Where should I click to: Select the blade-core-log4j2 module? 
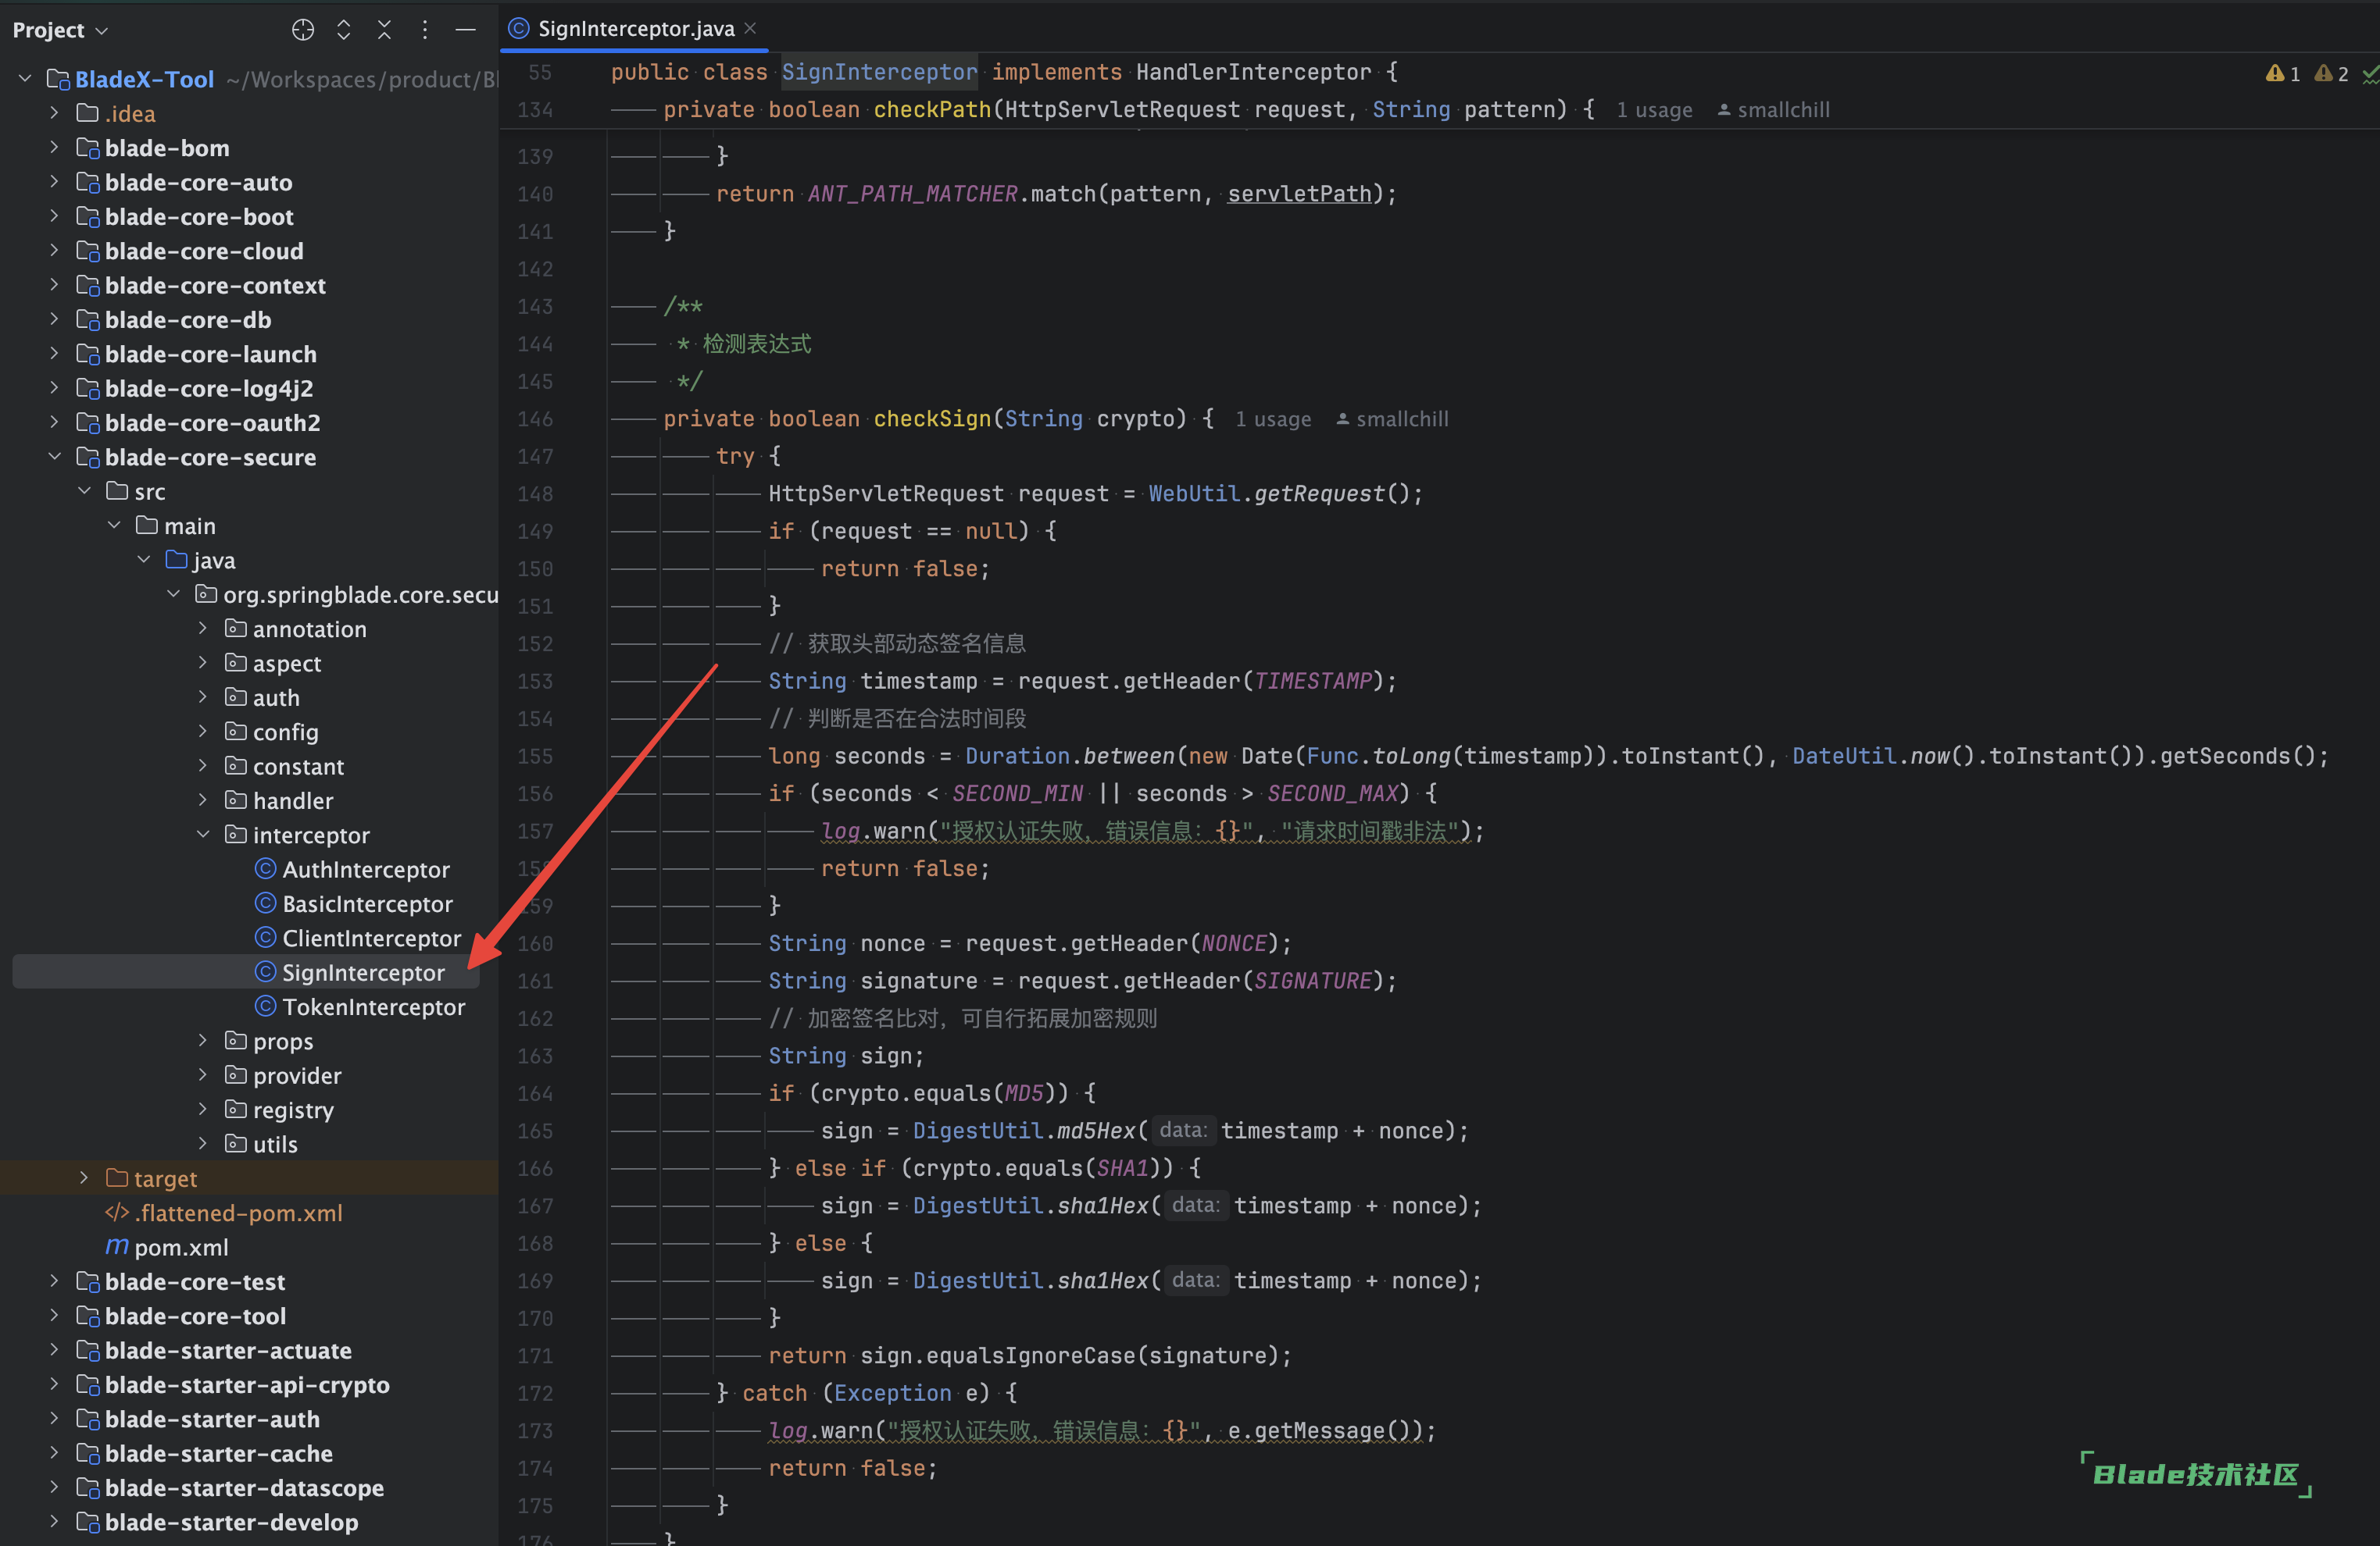point(209,388)
